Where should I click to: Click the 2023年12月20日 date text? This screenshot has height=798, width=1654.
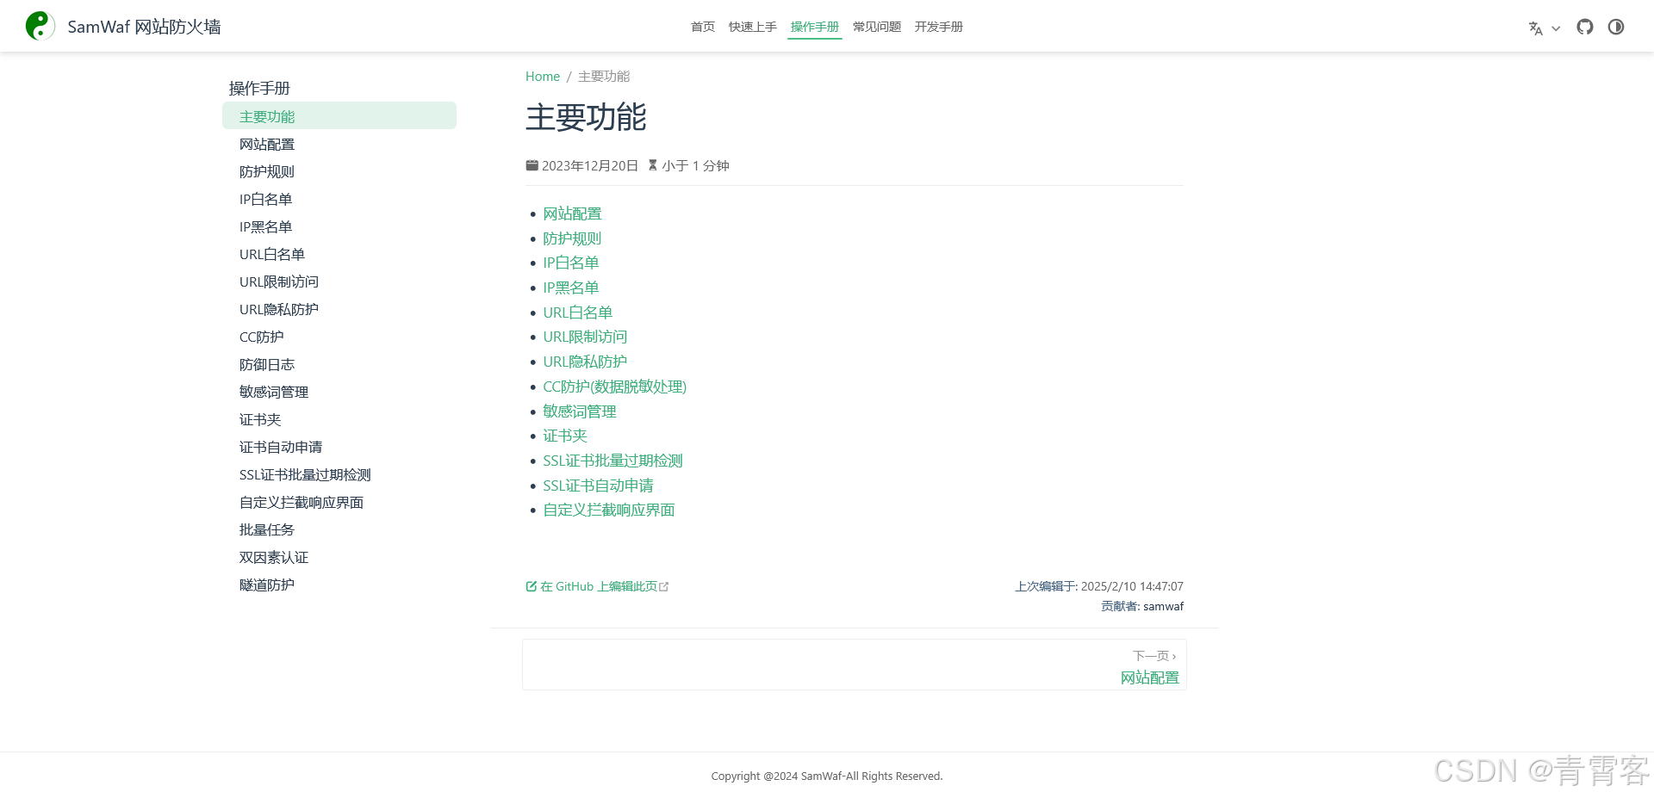click(590, 165)
